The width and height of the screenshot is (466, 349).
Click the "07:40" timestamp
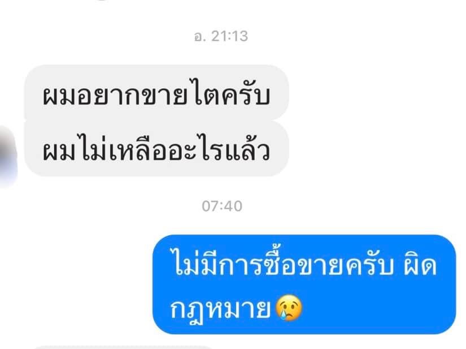[x=222, y=206]
